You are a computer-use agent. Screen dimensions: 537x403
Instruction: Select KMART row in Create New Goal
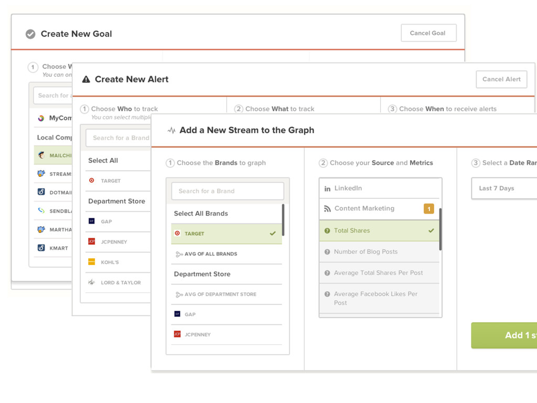tap(53, 248)
